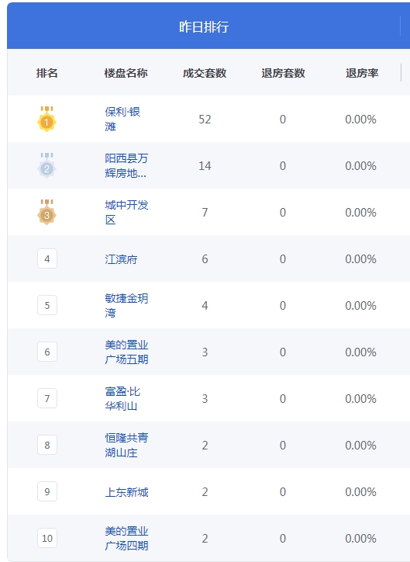Screen dimensions: 410x562
Task: Click the bronze rank 3 medal icon
Action: (47, 212)
